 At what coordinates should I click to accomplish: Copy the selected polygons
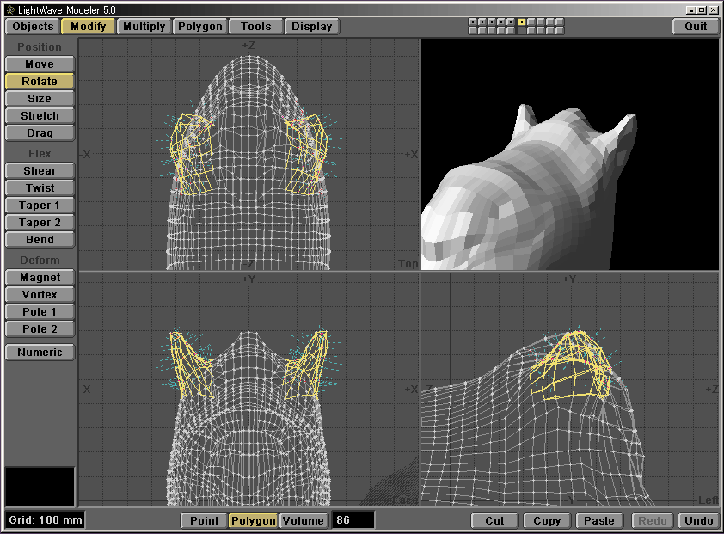(547, 520)
